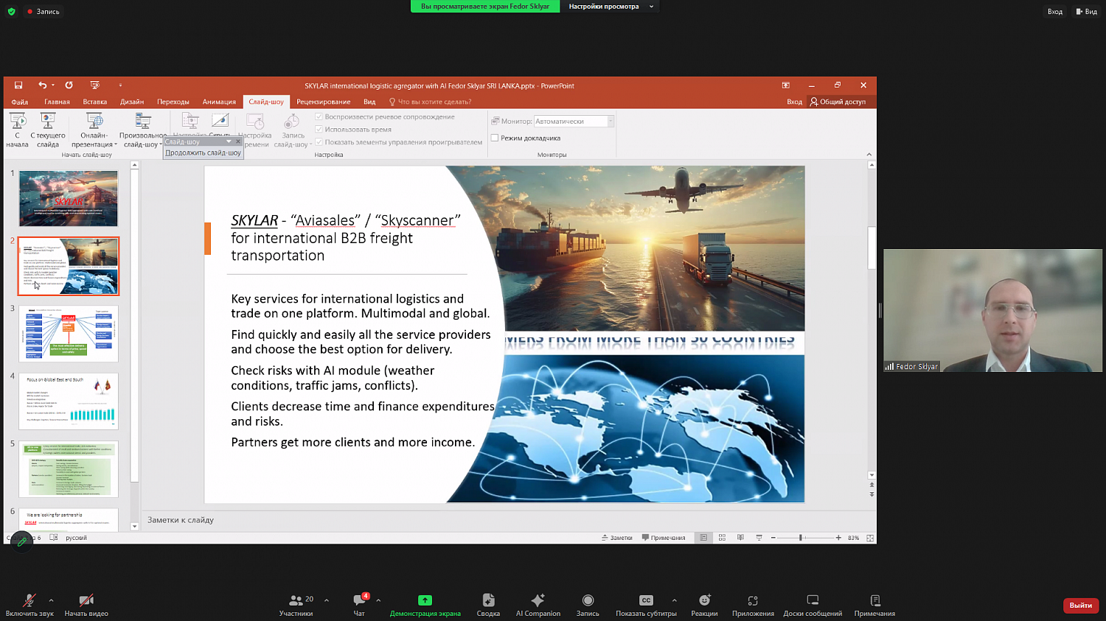The width and height of the screenshot is (1106, 621).
Task: Collapse the PowerPoint ribbon arrow
Action: (x=869, y=155)
